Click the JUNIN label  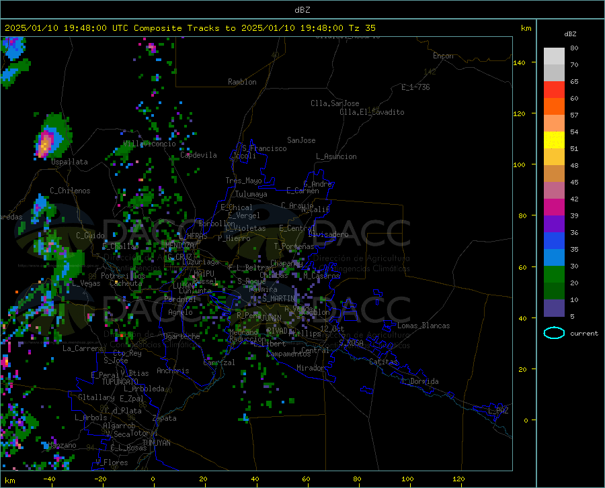272,319
